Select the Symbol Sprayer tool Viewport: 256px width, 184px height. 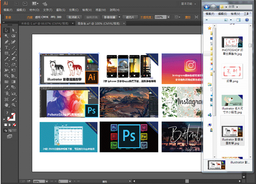6,93
